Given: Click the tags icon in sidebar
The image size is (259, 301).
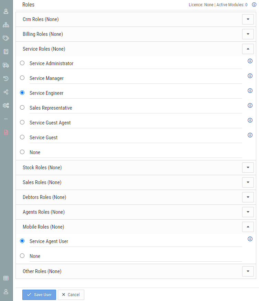Looking at the screenshot, I should click(6, 38).
